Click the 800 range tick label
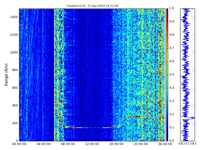Viewport: 201px width, 150px height. [15, 70]
